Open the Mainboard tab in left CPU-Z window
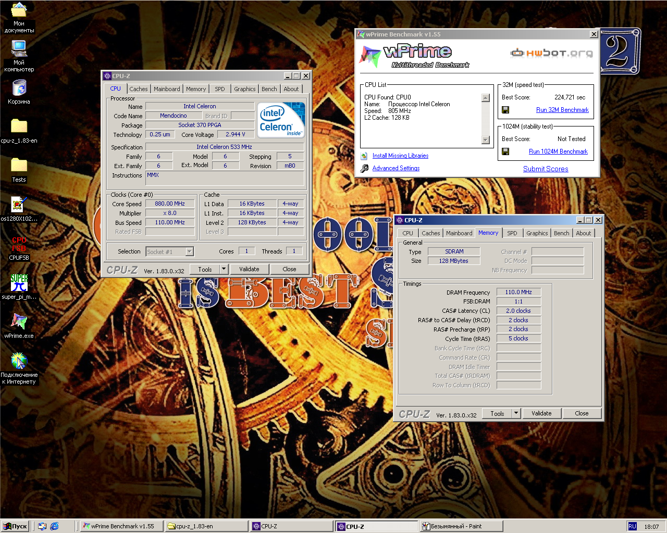The image size is (667, 533). (167, 89)
